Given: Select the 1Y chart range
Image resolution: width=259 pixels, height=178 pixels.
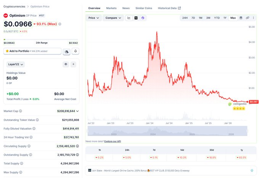Looking at the screenshot, I should [225, 18].
